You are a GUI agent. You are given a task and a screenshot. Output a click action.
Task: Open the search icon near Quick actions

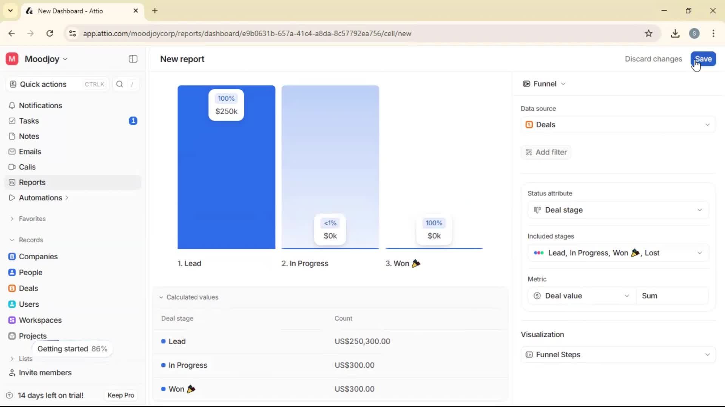click(x=119, y=84)
